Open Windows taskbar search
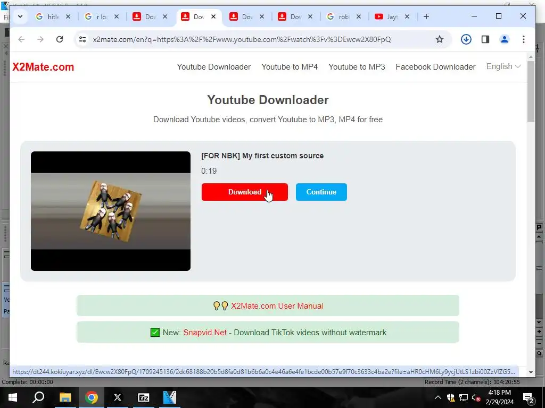This screenshot has height=408, width=545. (x=38, y=397)
